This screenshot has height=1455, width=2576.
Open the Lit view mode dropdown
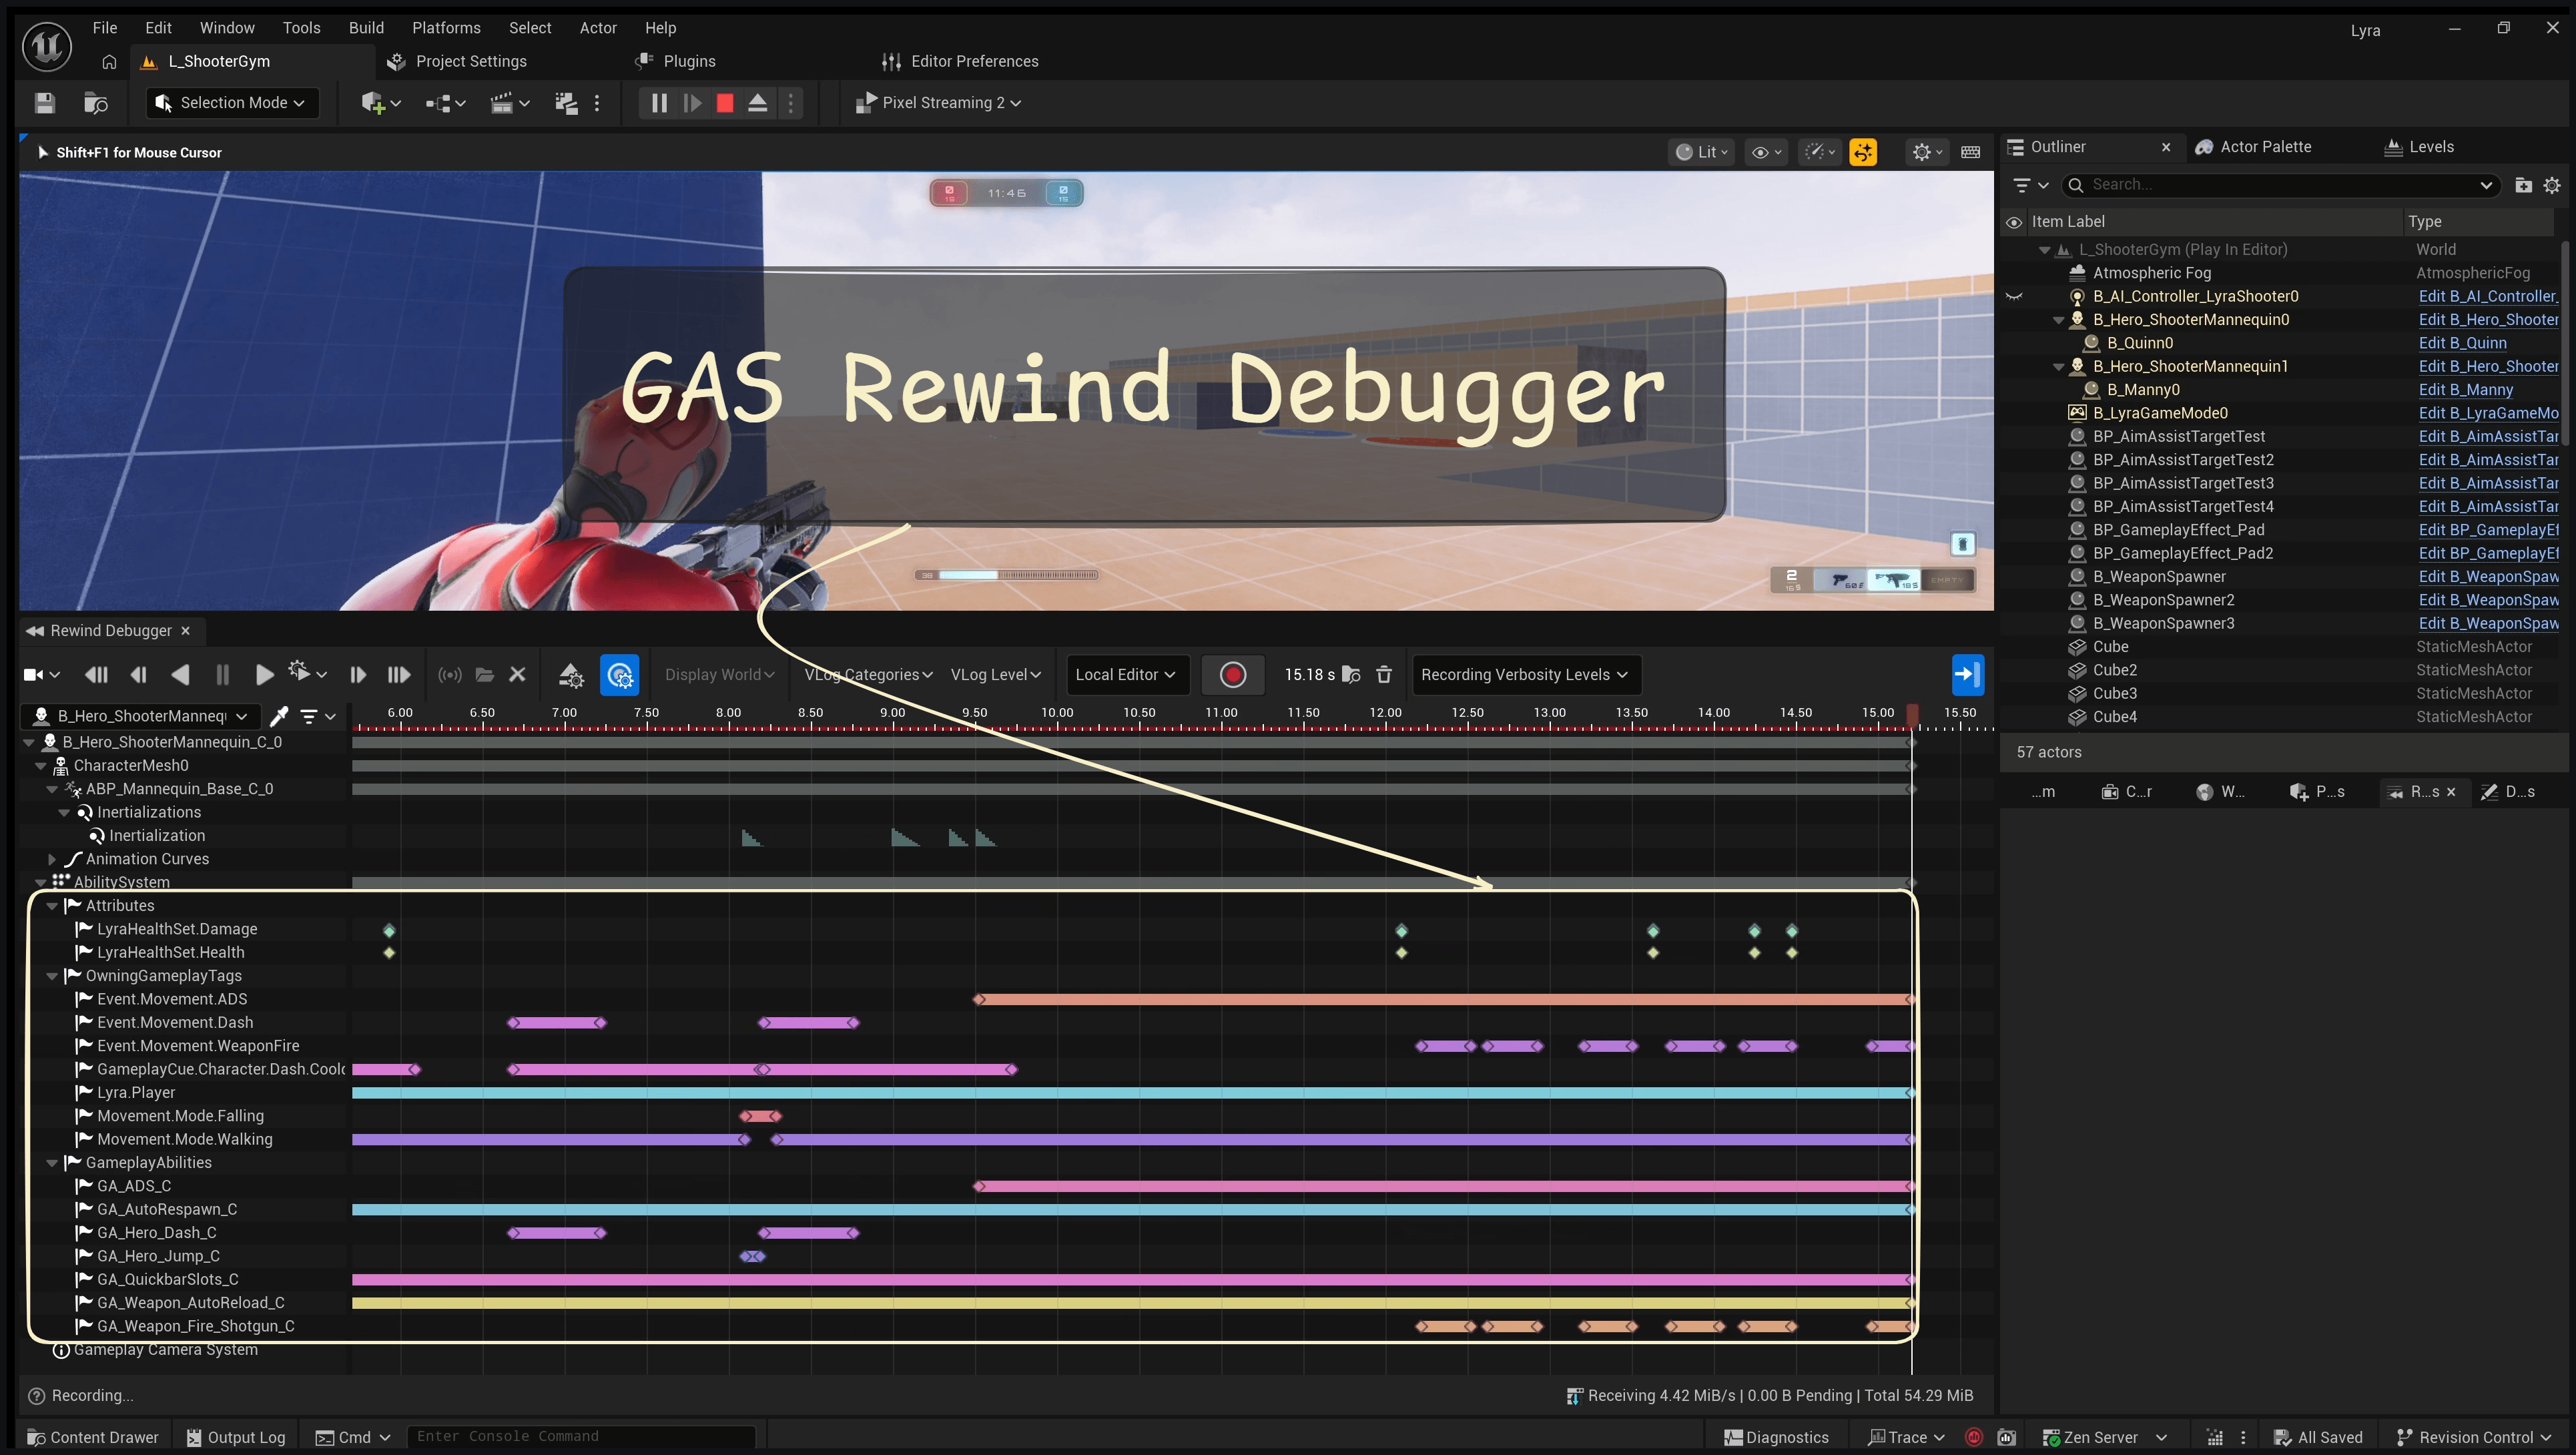point(1702,152)
